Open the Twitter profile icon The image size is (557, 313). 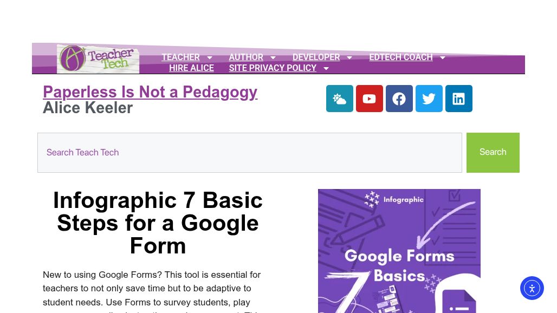429,99
